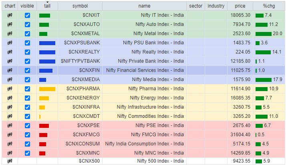Click the yellow tail bar for $CNXPHARMA
286x165 pixels.
coord(47,89)
